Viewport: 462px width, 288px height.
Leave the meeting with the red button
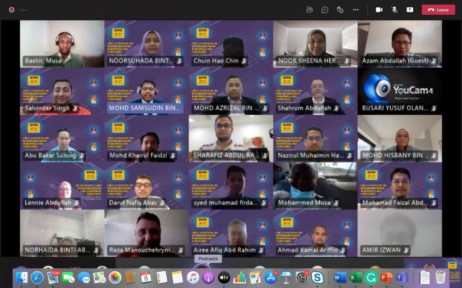point(438,9)
